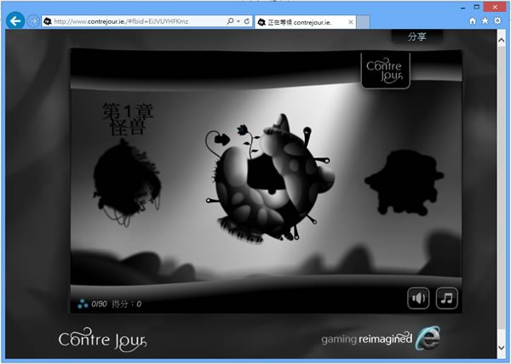Open browser settings gear icon

497,20
